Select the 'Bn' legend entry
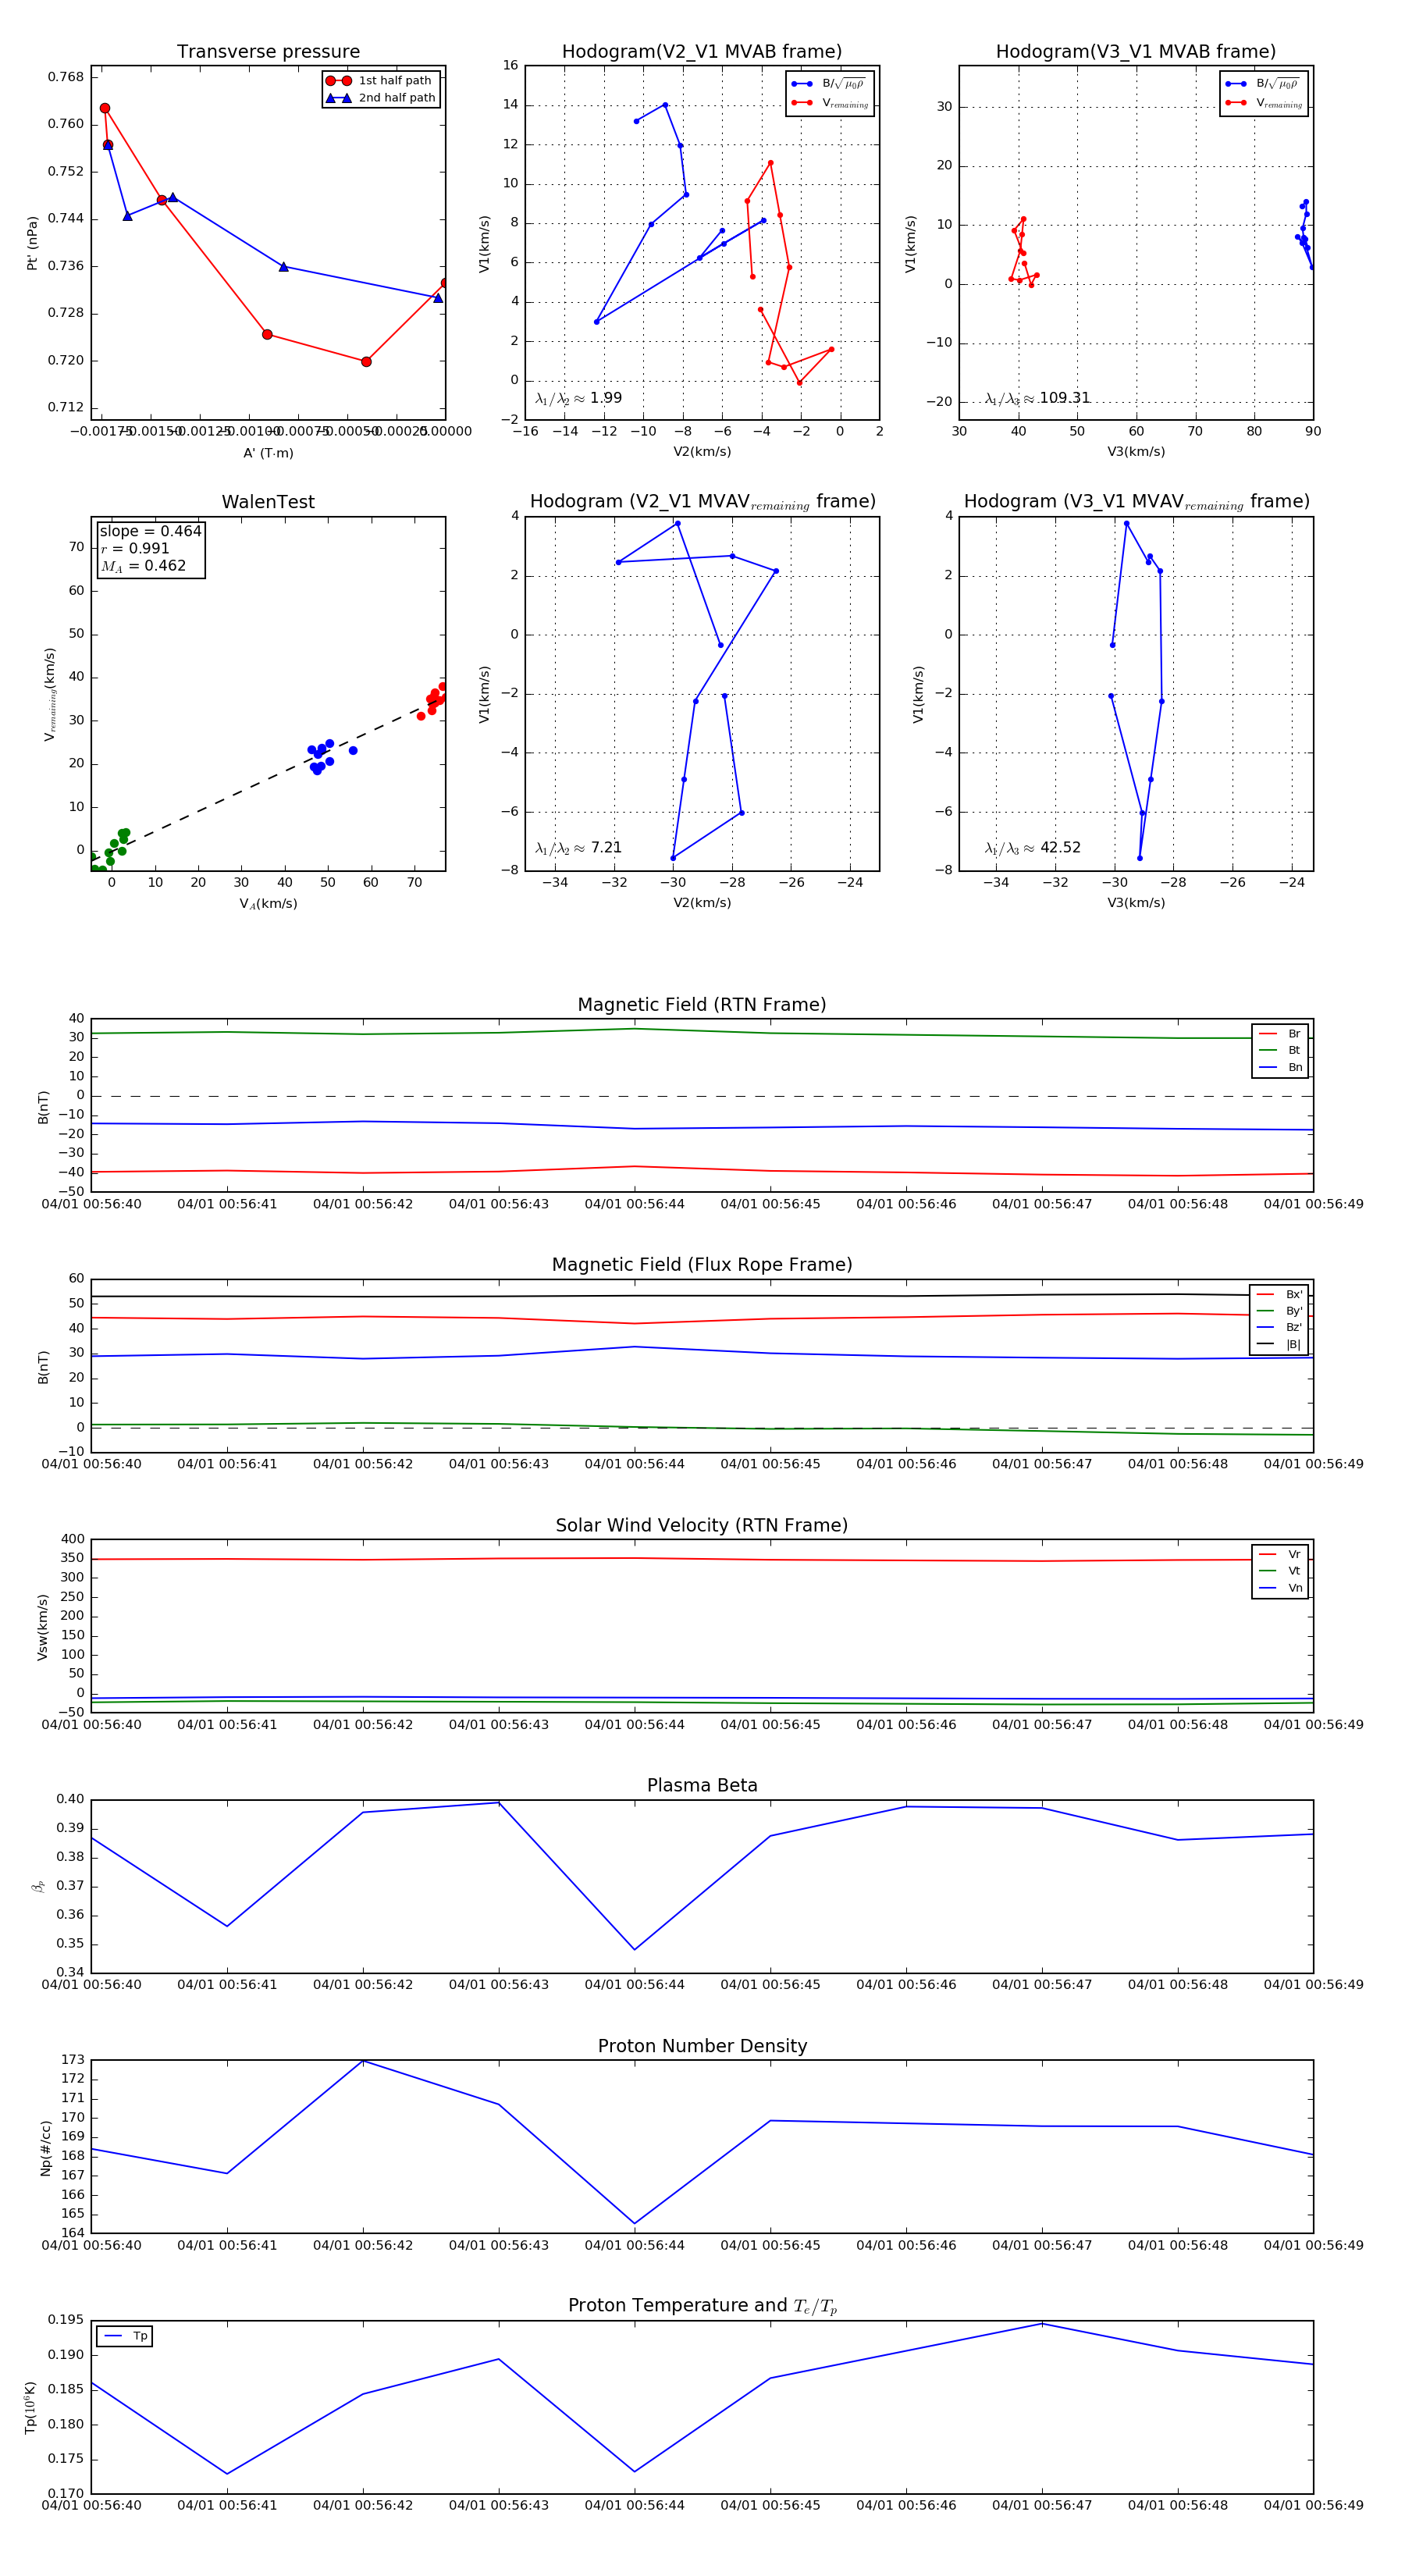This screenshot has width=1405, height=2576. [x=1280, y=1067]
